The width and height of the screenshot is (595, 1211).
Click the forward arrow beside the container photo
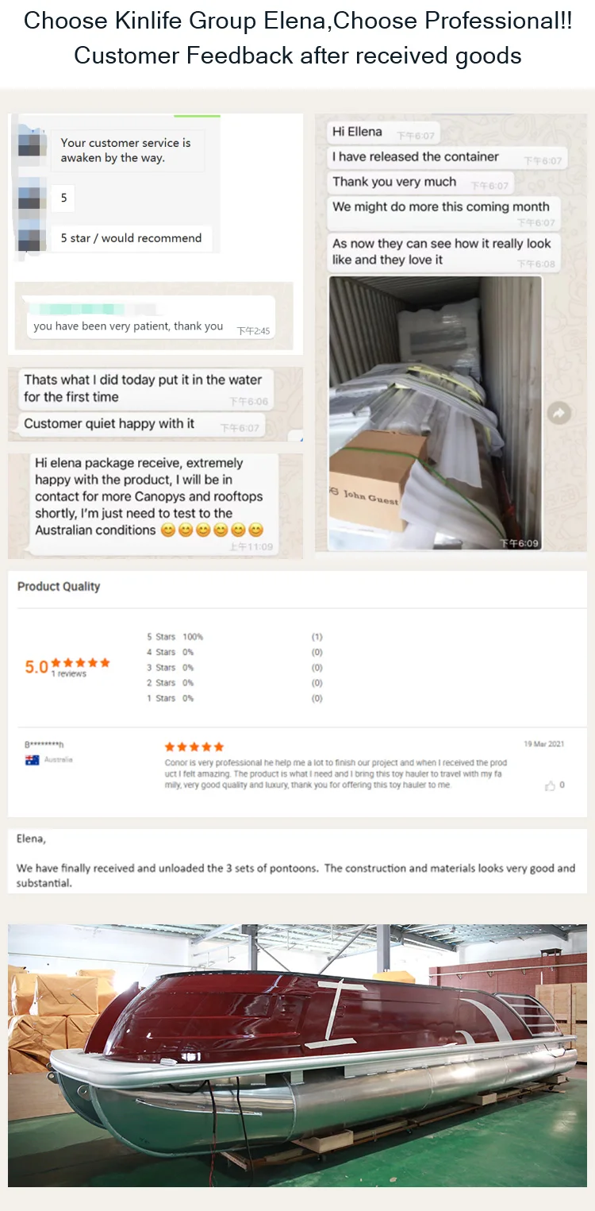click(x=559, y=413)
